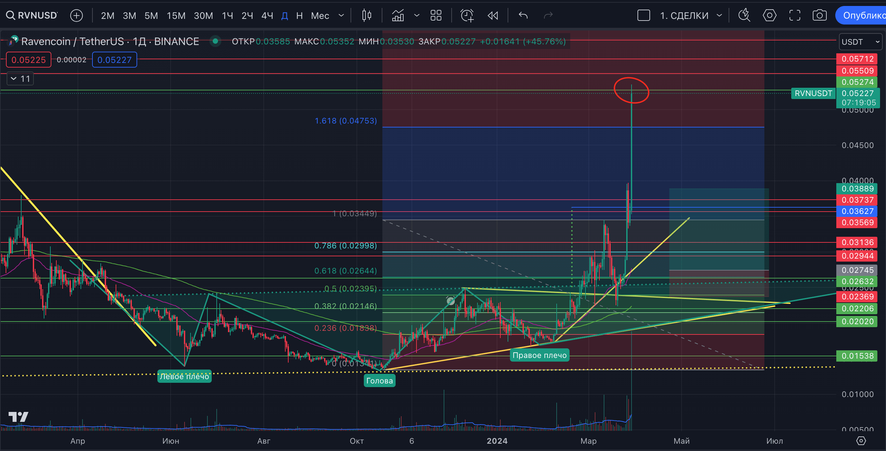
Task: Select the Мес monthly timeframe
Action: pyautogui.click(x=320, y=15)
